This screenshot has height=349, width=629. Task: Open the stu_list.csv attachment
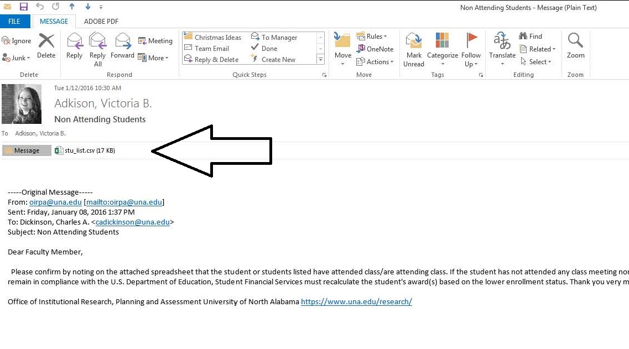pos(85,150)
